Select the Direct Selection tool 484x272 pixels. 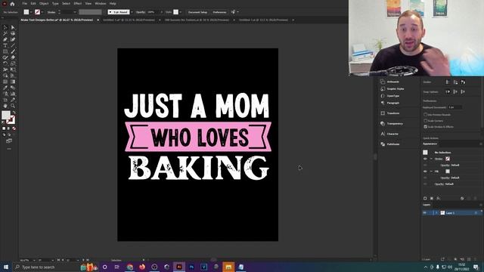click(x=13, y=27)
